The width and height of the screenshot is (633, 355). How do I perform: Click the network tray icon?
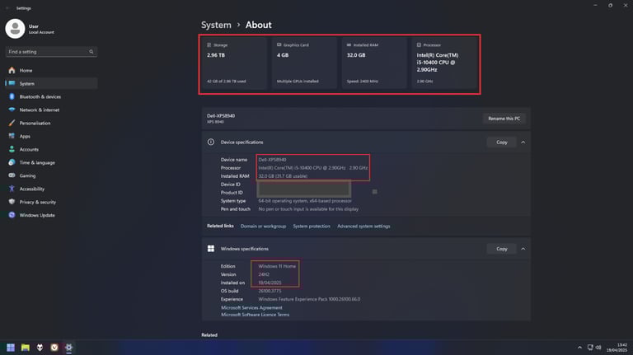click(x=590, y=348)
